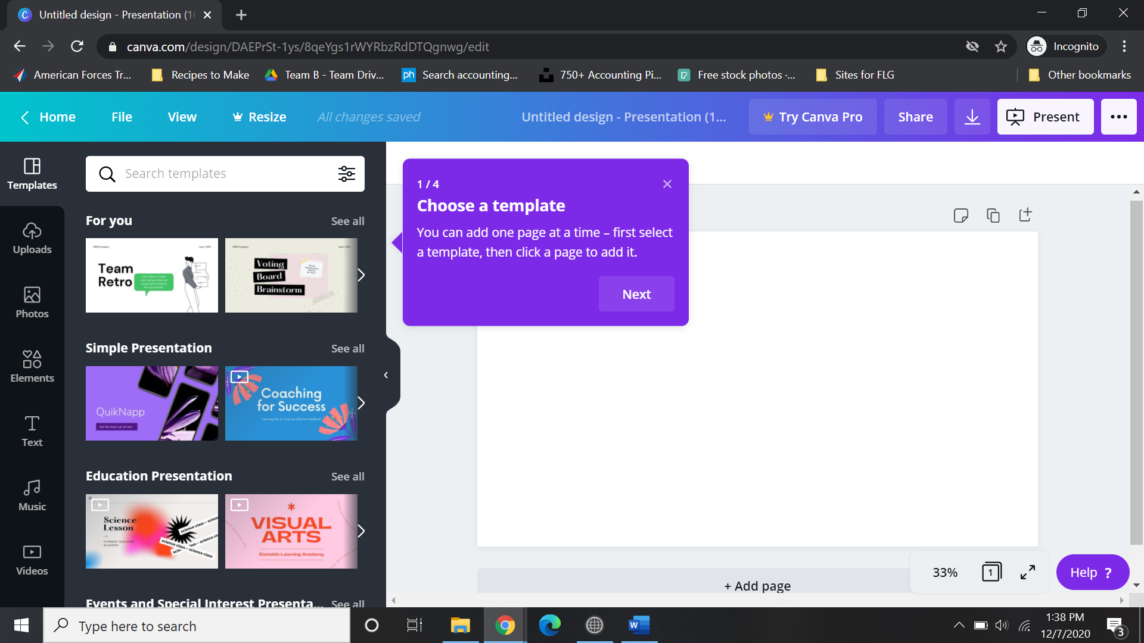Open the Uploads panel
Image resolution: width=1144 pixels, height=643 pixels.
[32, 238]
